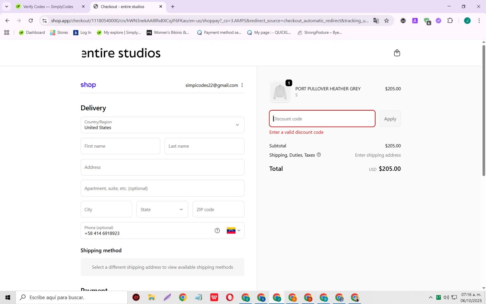Switch to the Verify Codes SimplyCodes tab

(49, 6)
